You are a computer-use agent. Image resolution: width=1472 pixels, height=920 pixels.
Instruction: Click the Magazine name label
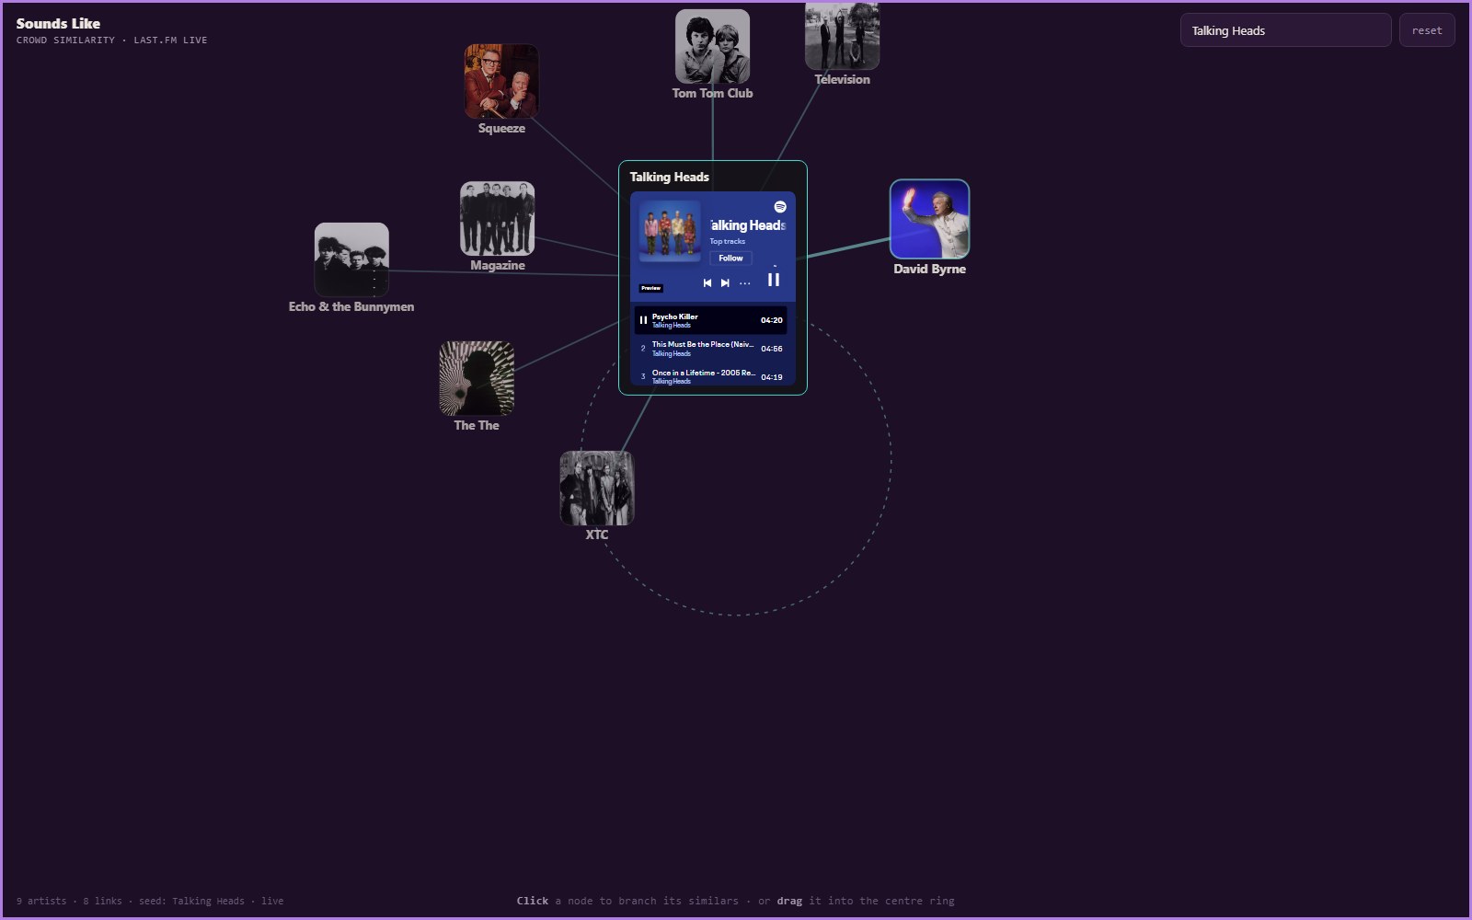pos(498,266)
